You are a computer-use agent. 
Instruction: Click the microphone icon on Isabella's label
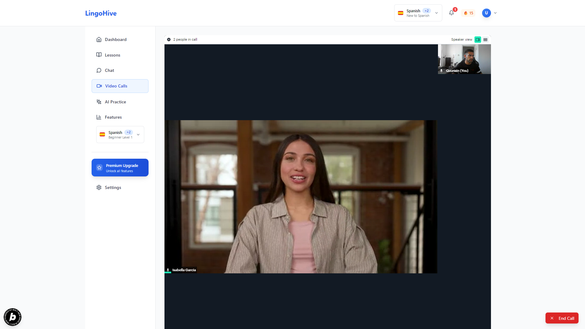pos(168,270)
